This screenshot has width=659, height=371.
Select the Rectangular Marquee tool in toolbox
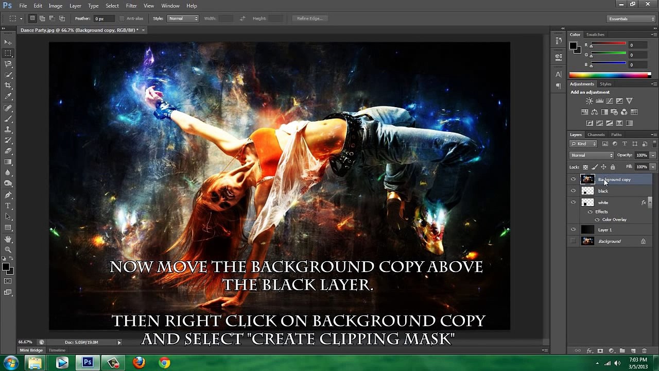pyautogui.click(x=8, y=53)
